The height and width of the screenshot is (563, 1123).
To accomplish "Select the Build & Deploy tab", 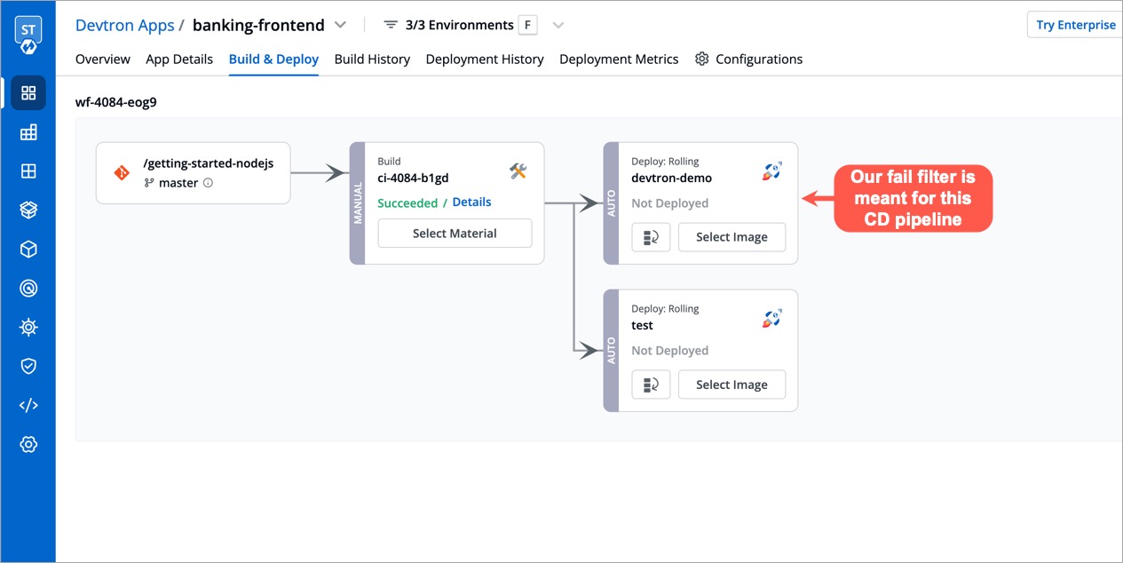I will coord(273,59).
